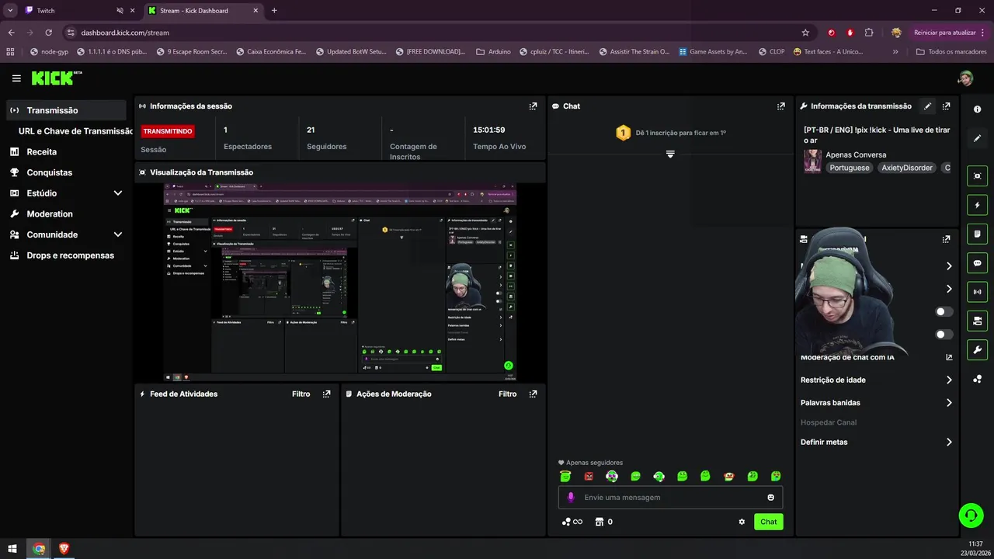Open Arduino bookmark folder
The image size is (994, 559).
(x=493, y=52)
